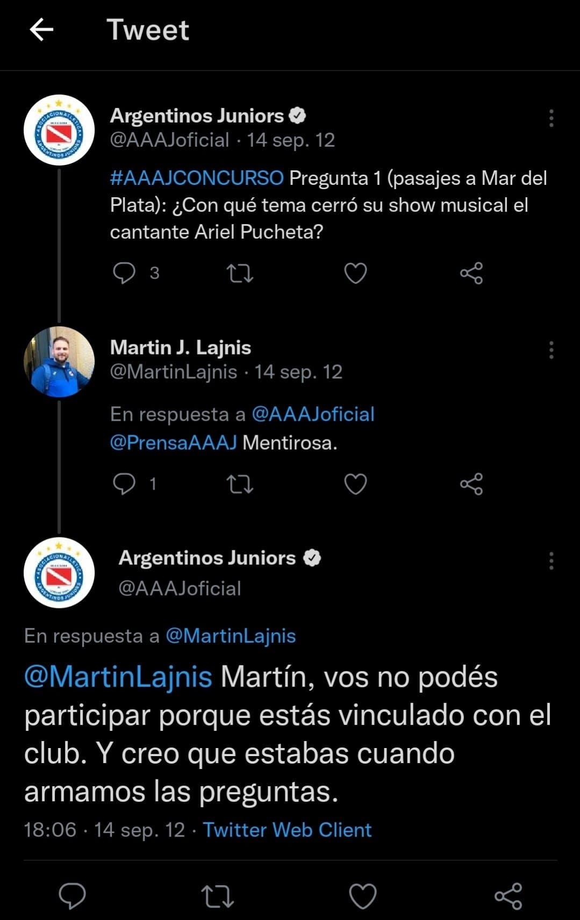This screenshot has width=580, height=920.
Task: Reply to the #AAAJCONCURSO question tweet
Action: pos(124,273)
